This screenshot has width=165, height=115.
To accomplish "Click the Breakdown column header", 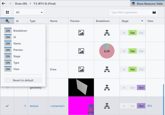I will point(107,21).
